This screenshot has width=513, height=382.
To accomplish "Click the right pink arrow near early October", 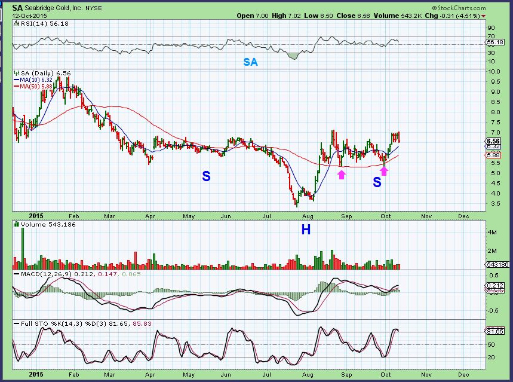I will coord(384,171).
